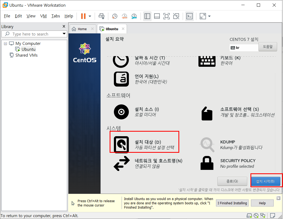The height and width of the screenshot is (219, 283).
Task: Open the File menu
Action: [x=7, y=16]
